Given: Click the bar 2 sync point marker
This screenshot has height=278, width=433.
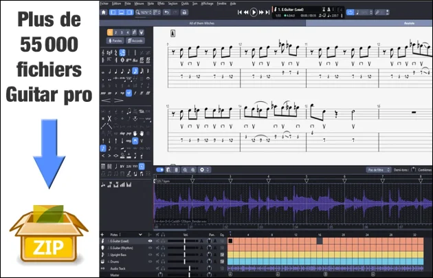Looking at the screenshot, I should [192, 181].
